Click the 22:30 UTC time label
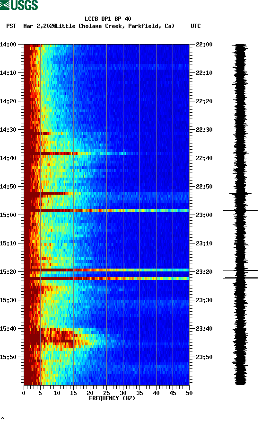Screen dimensions: 261x423 click(204, 129)
